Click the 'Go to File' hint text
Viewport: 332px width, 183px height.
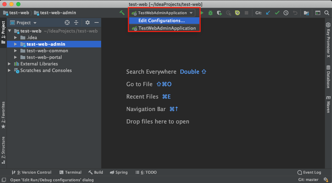[x=139, y=84]
